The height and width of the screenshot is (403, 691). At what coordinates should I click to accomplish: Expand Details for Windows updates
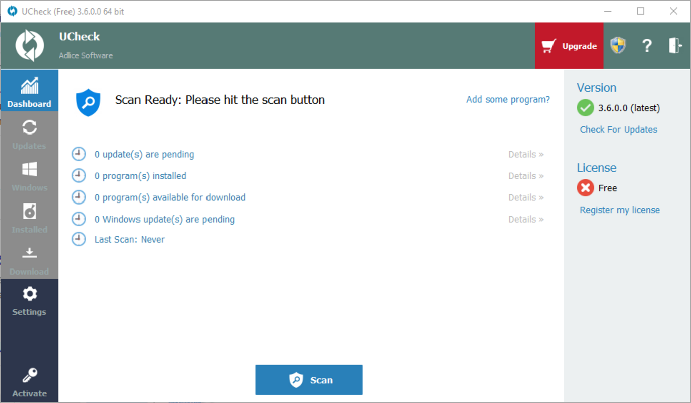pos(525,219)
